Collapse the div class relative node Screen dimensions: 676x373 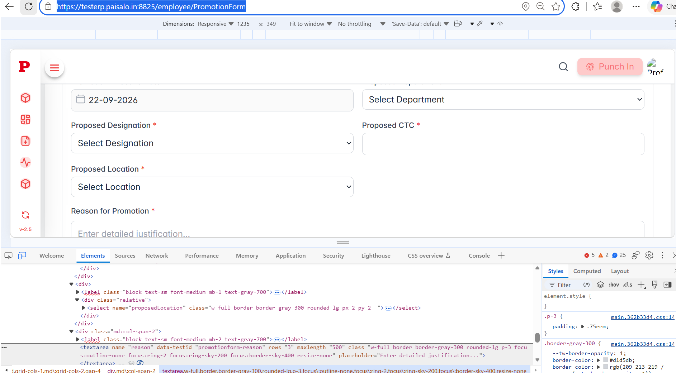point(77,300)
